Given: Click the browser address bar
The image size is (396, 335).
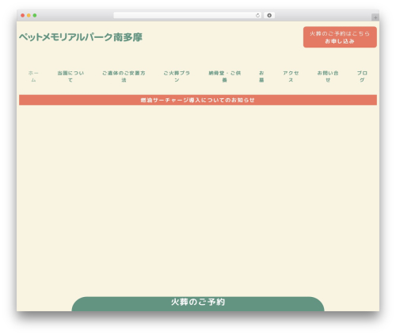Looking at the screenshot, I should [188, 15].
